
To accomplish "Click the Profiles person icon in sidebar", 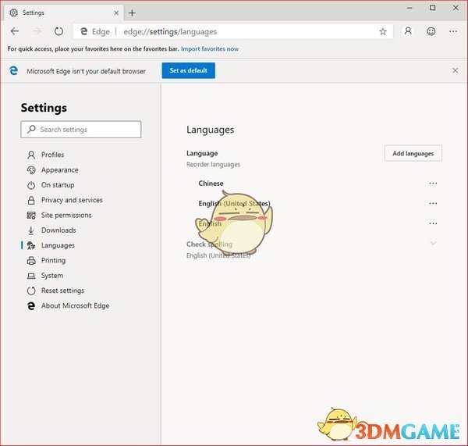I will point(31,155).
